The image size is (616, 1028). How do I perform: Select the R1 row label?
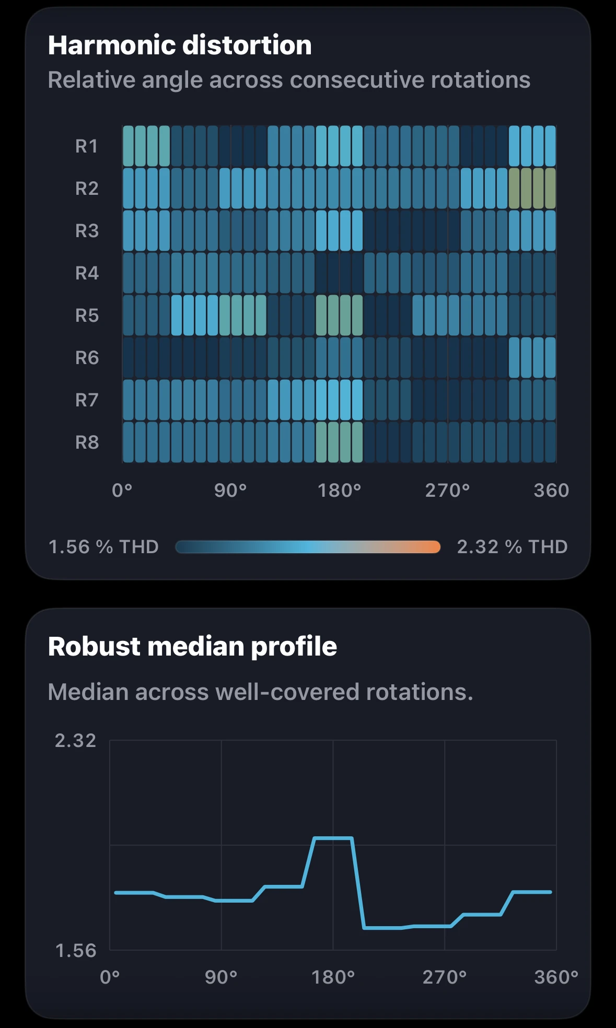click(87, 146)
